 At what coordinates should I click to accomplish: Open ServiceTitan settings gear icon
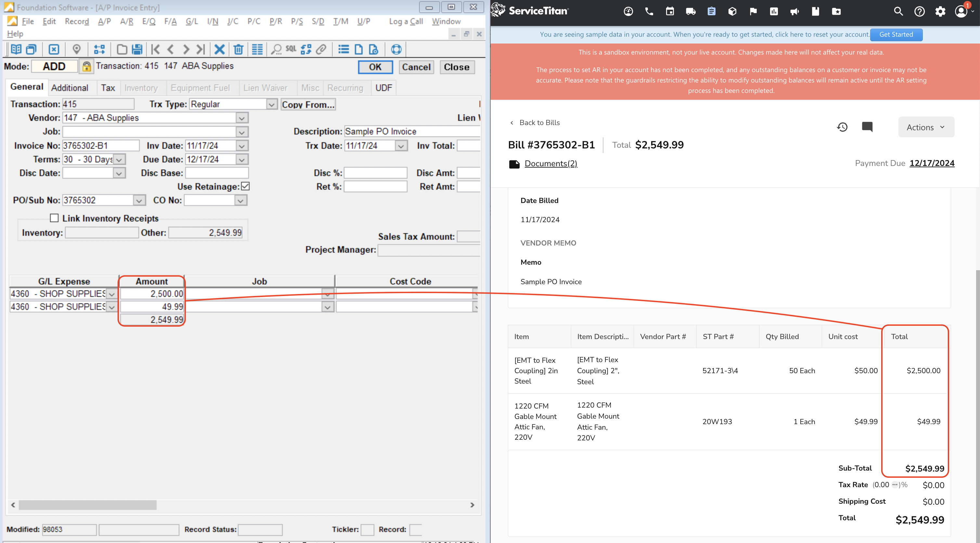940,11
